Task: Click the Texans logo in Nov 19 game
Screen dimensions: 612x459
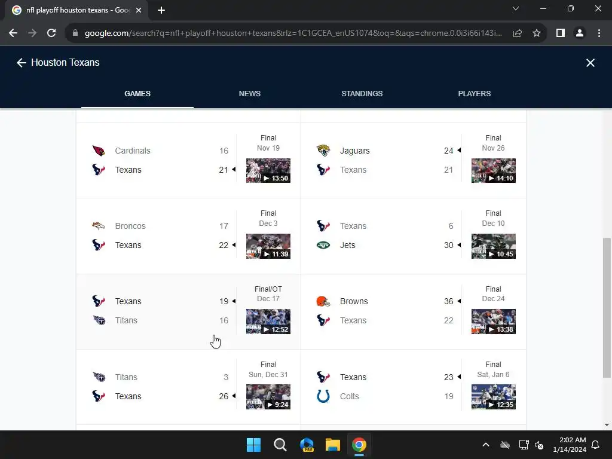Action: (99, 170)
